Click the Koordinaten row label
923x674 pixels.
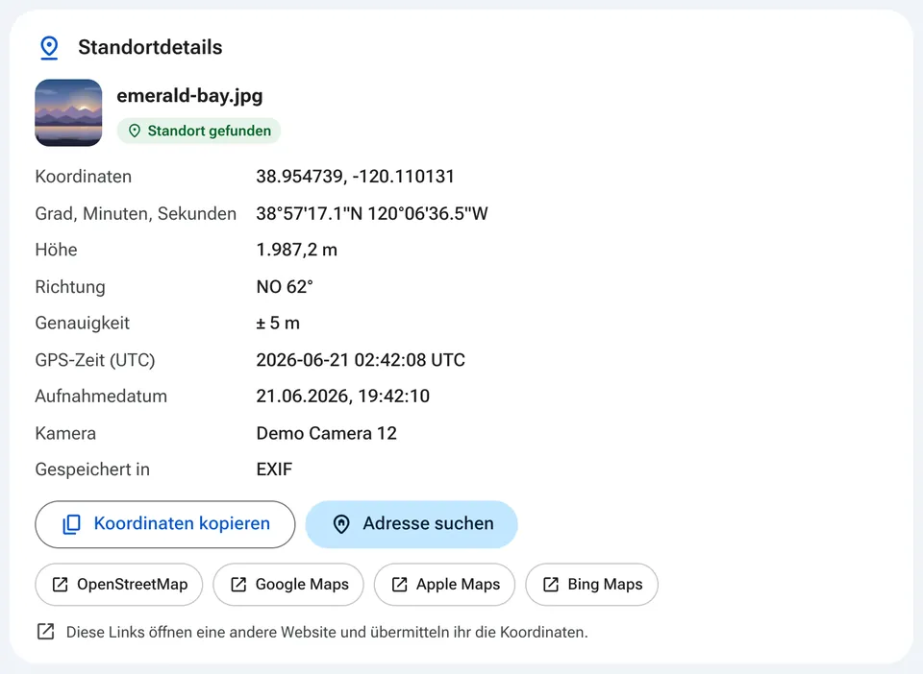[83, 177]
